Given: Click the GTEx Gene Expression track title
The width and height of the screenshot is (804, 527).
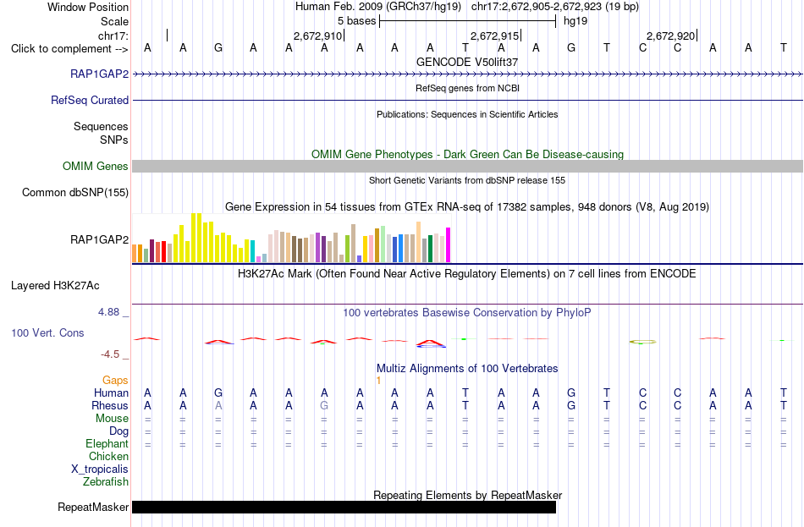Looking at the screenshot, I should pos(467,207).
